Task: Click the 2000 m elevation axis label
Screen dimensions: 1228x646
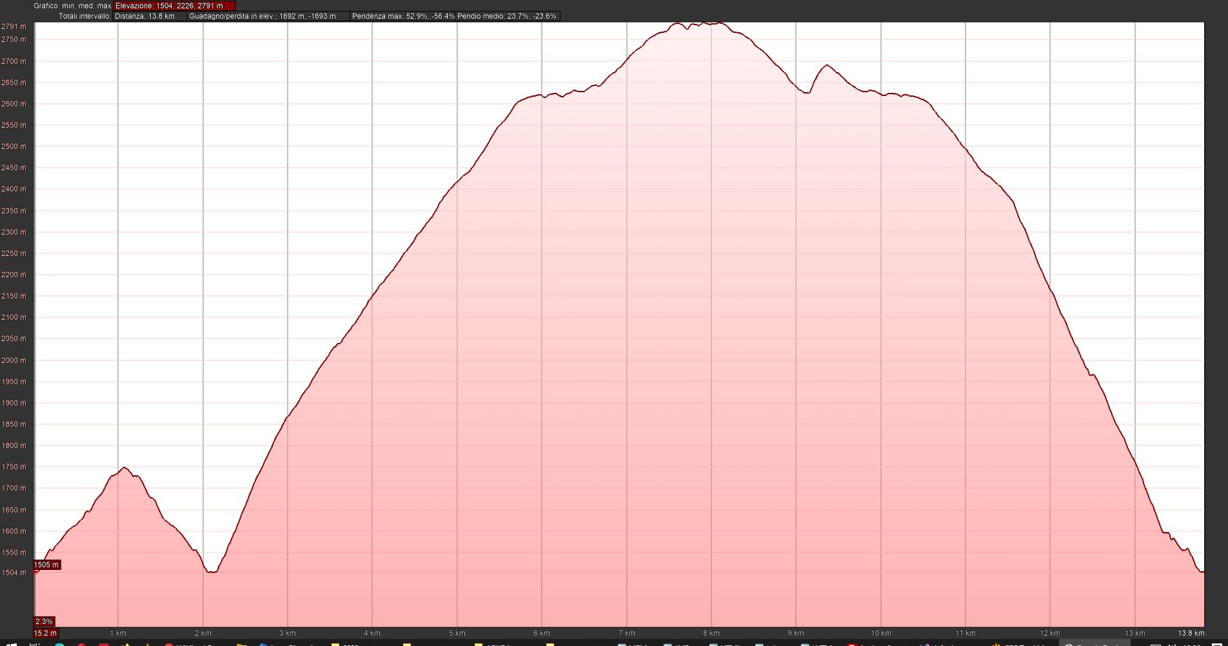Action: pos(14,360)
